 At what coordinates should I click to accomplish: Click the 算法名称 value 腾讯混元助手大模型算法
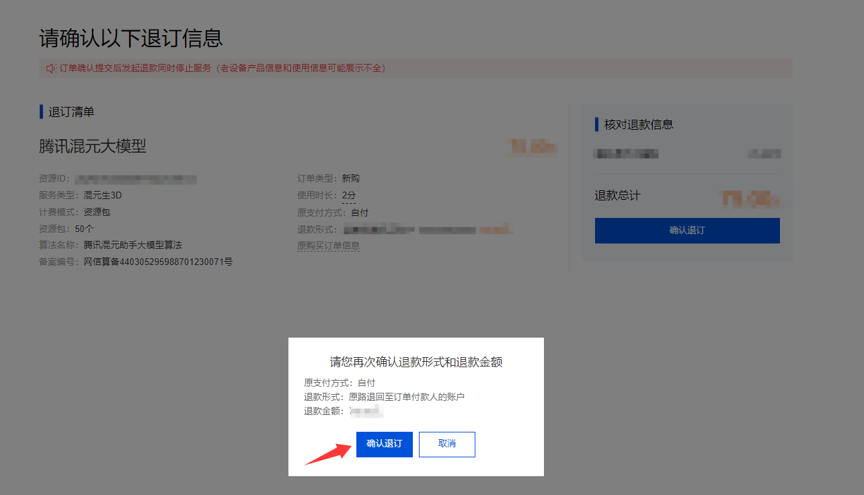click(132, 245)
